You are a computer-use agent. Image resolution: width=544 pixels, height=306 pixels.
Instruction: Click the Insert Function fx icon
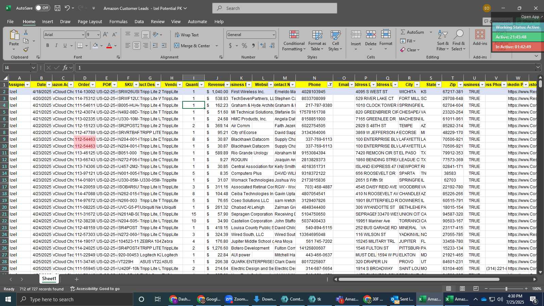[65, 68]
